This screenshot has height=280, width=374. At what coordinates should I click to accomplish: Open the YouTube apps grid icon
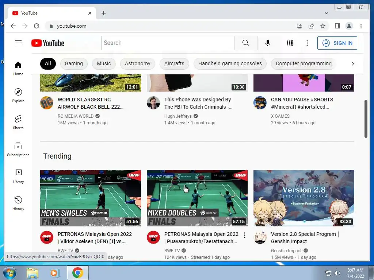(290, 43)
